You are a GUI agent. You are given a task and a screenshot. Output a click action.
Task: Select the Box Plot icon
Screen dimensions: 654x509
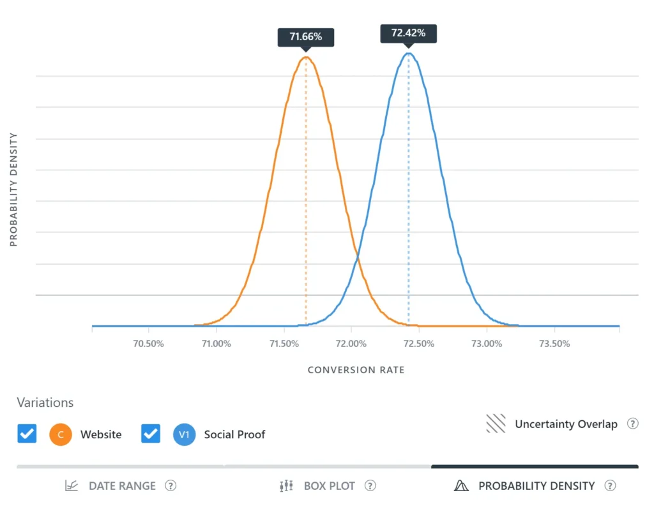click(x=286, y=485)
